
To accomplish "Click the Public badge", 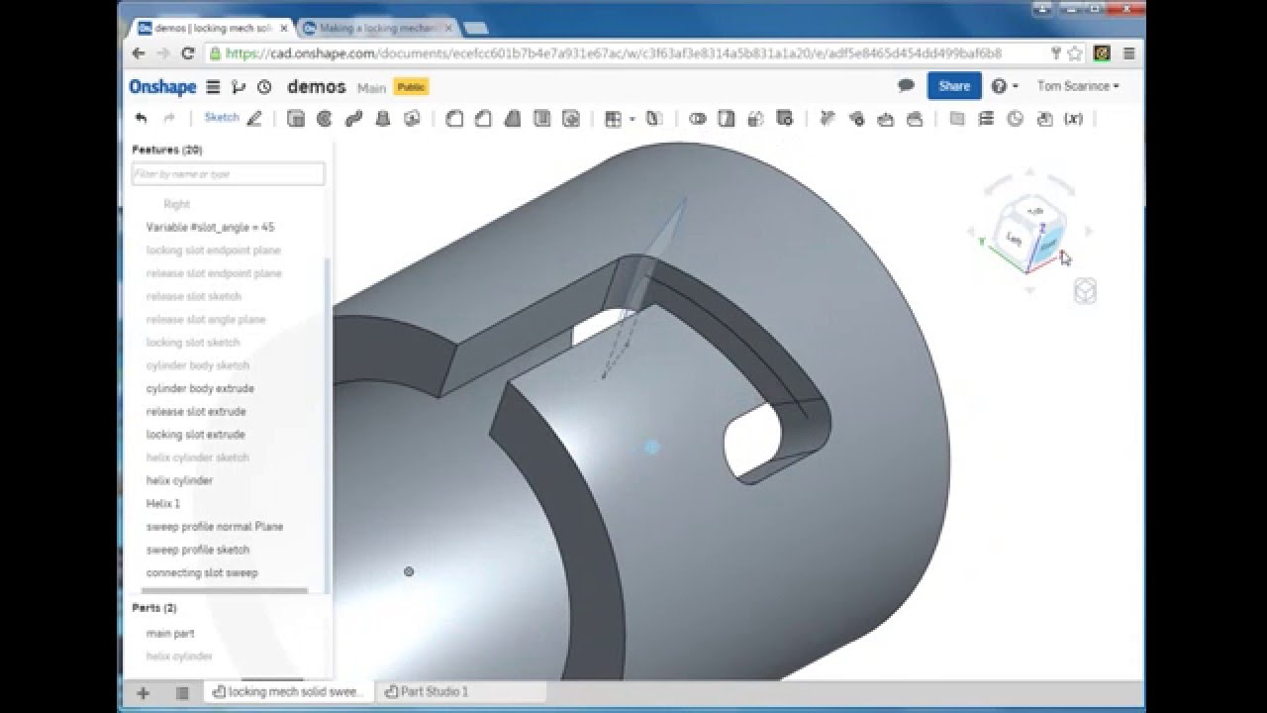I will point(411,87).
